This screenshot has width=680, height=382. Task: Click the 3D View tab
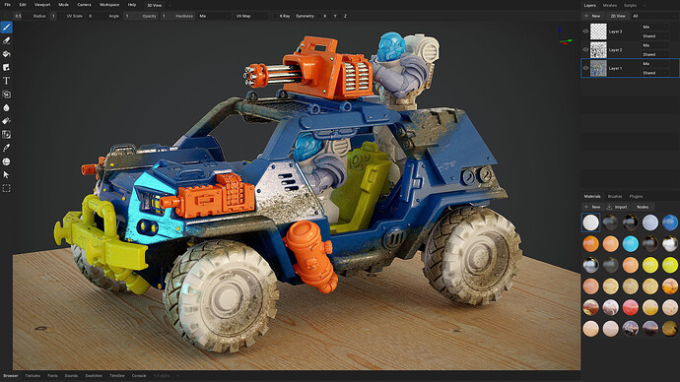coord(154,5)
